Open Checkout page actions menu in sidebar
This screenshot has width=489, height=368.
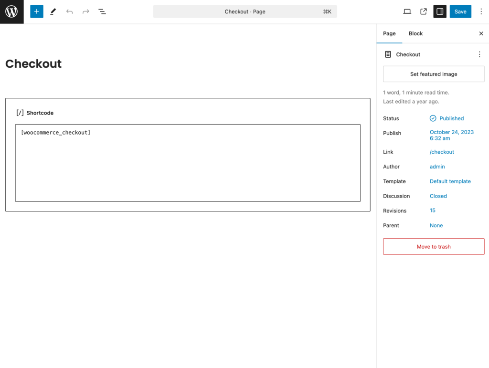pyautogui.click(x=479, y=54)
